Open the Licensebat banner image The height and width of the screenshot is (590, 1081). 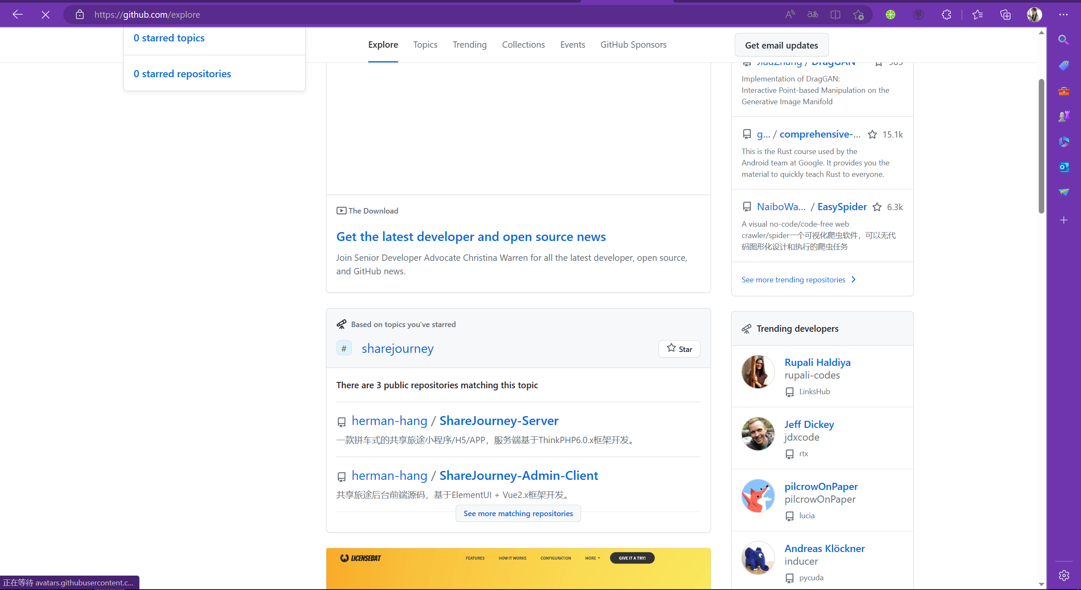pos(518,568)
